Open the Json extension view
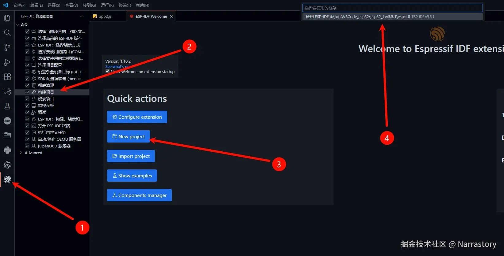The height and width of the screenshot is (256, 504). point(7,121)
